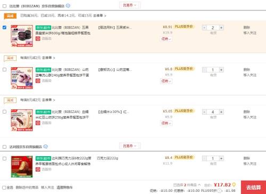Toggle the 全选 select-all checkbox
This screenshot has height=194, width=266.
point(4,188)
